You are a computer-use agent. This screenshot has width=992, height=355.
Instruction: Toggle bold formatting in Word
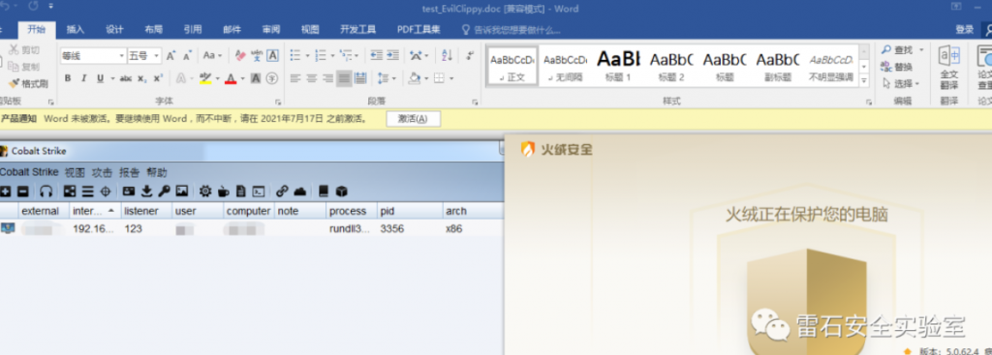[68, 78]
